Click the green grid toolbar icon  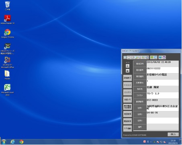pyautogui.click(x=152, y=58)
